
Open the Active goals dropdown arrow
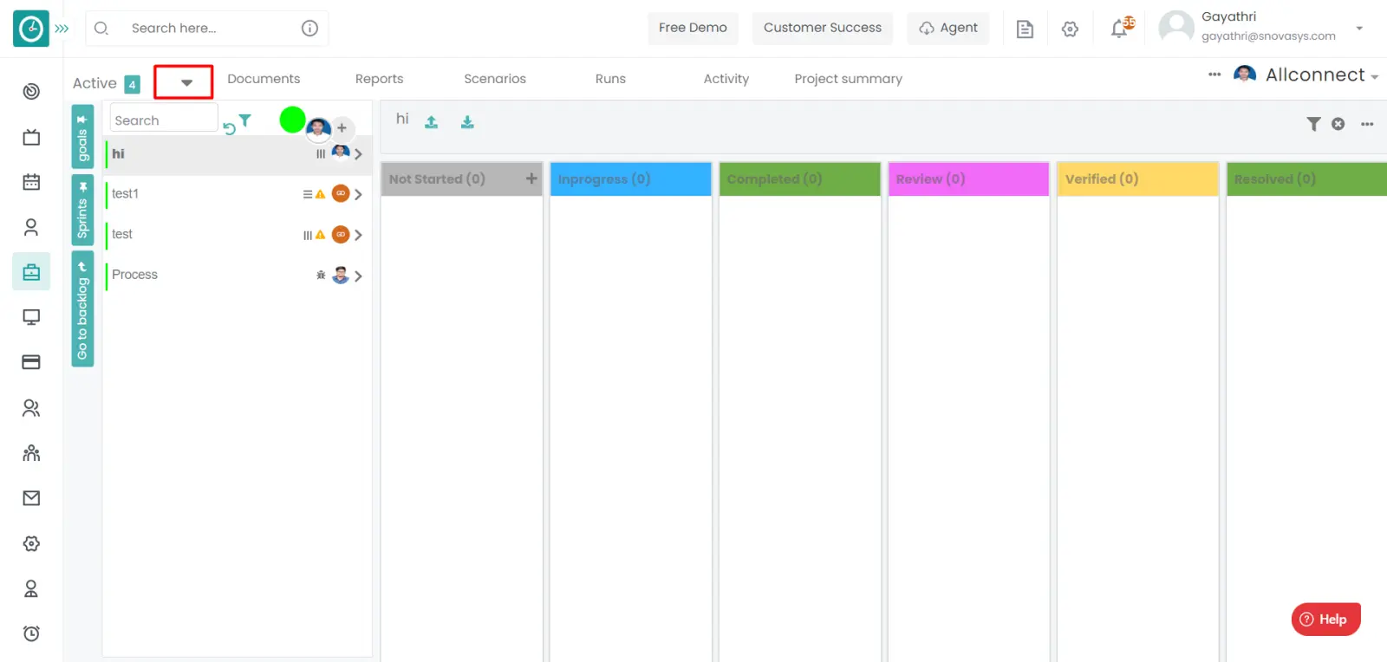click(x=186, y=83)
